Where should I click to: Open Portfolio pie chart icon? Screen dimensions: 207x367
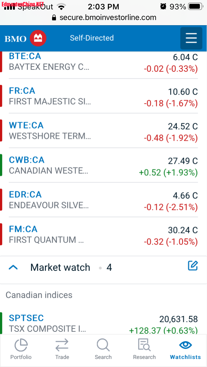pos(21,345)
